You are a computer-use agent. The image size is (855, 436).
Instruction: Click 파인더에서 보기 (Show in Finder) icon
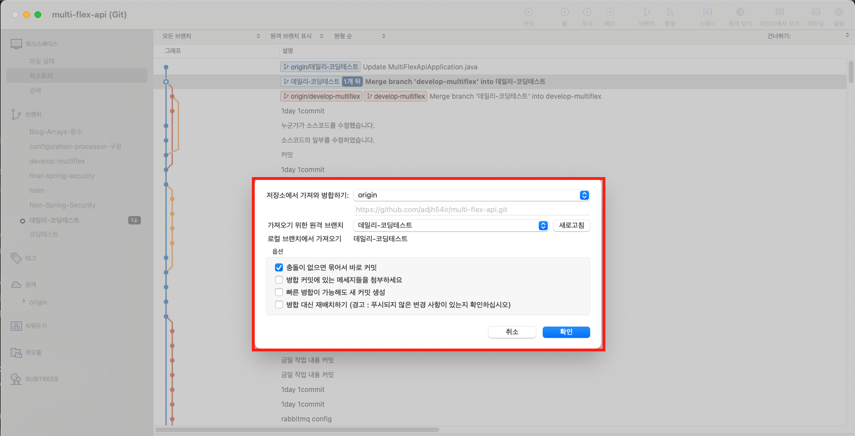[x=779, y=12]
